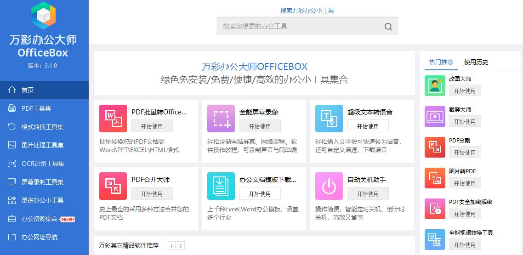Image resolution: width=523 pixels, height=255 pixels.
Task: Open 办公资源集合 in the sidebar
Action: 45,219
